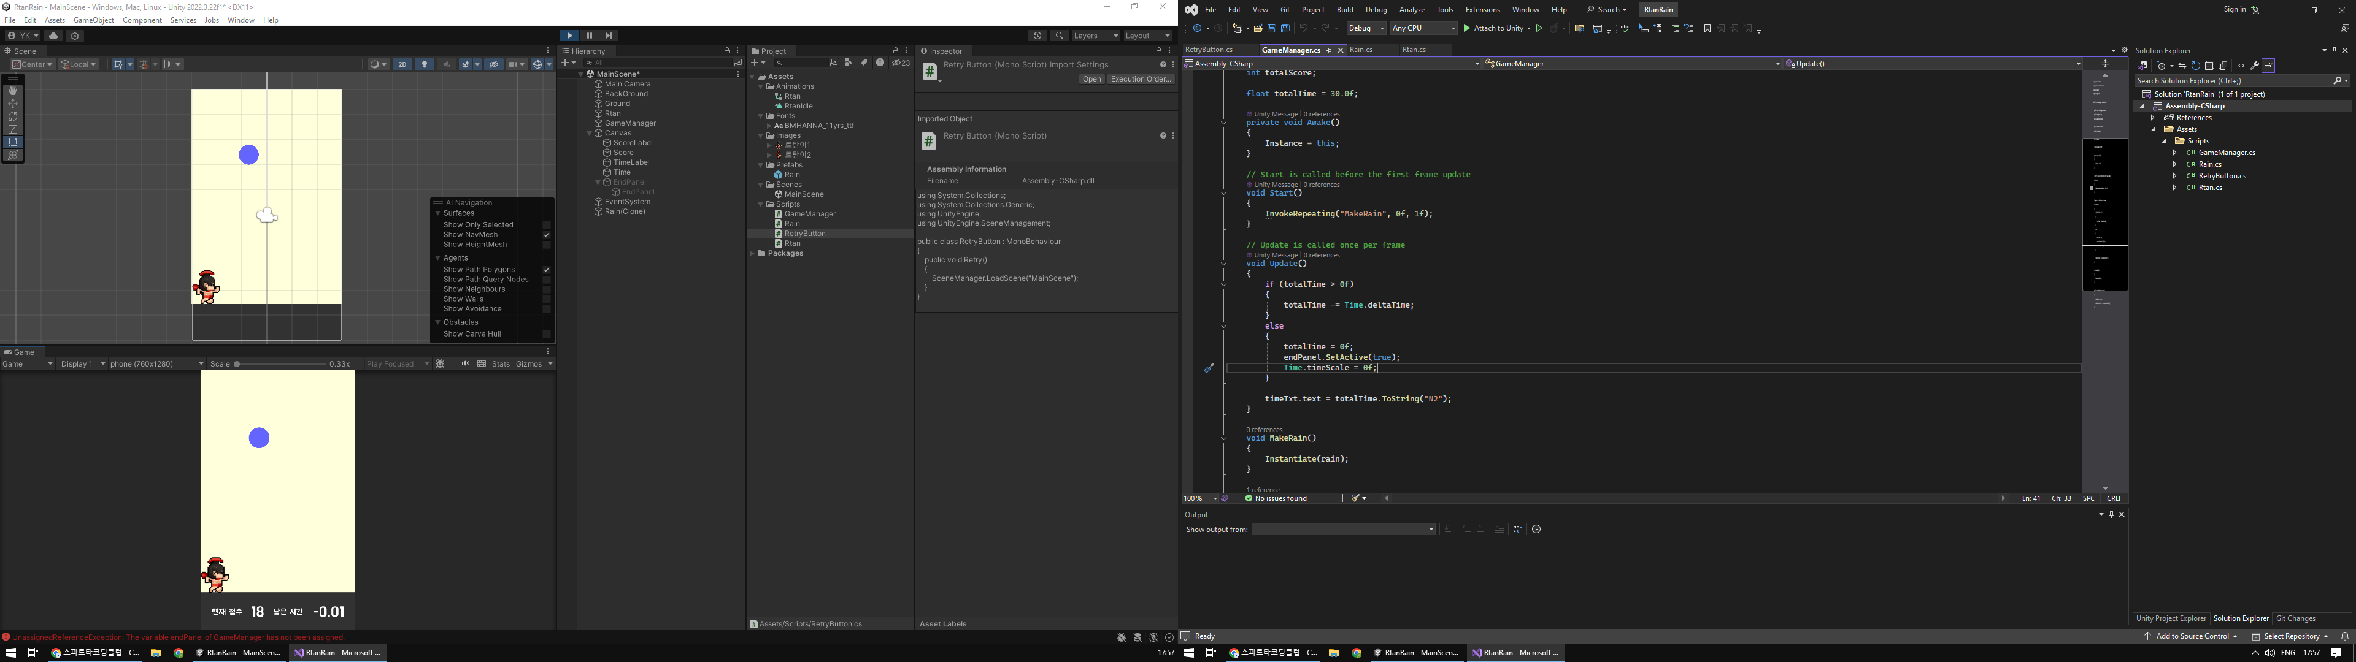Click the Open button in Inspector
2356x662 pixels.
pyautogui.click(x=1091, y=80)
